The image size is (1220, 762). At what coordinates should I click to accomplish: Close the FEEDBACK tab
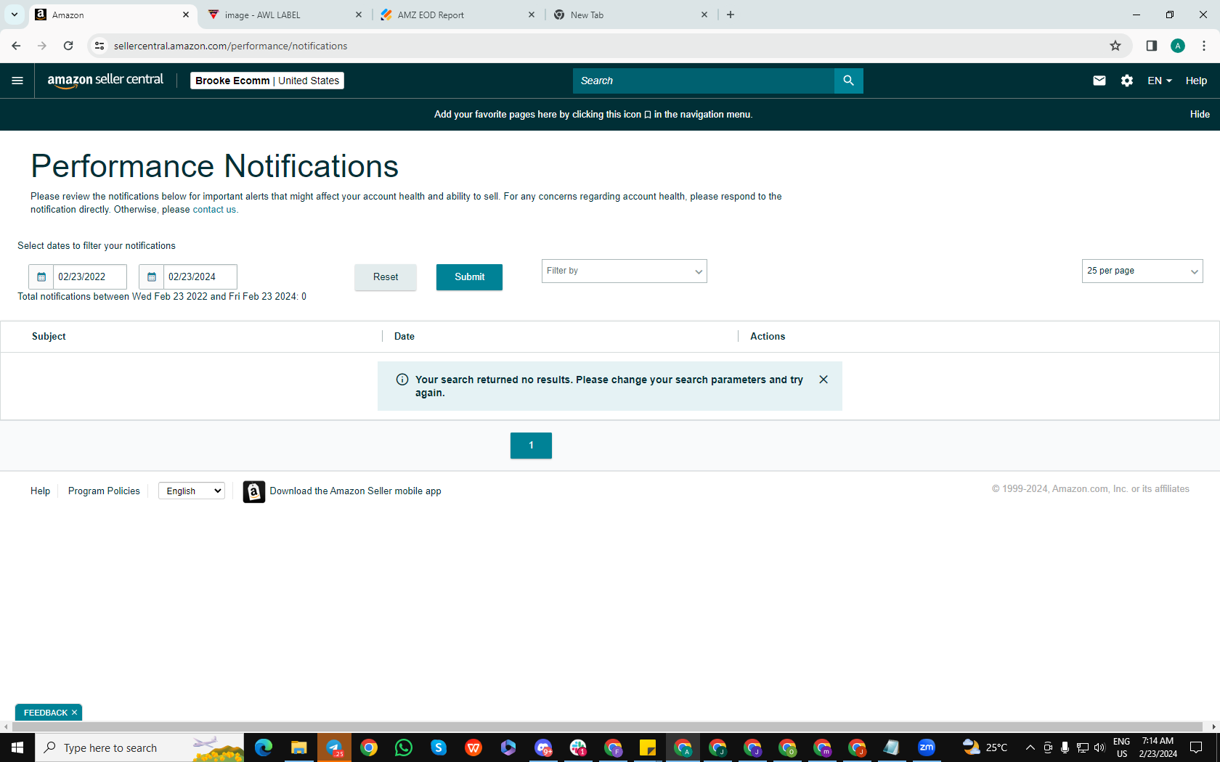pyautogui.click(x=74, y=713)
